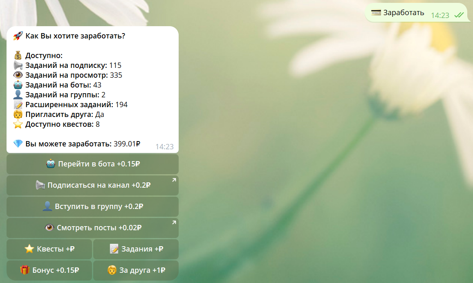Select 'Вступить в группу +0.2₽' button
473x283 pixels.
[93, 207]
